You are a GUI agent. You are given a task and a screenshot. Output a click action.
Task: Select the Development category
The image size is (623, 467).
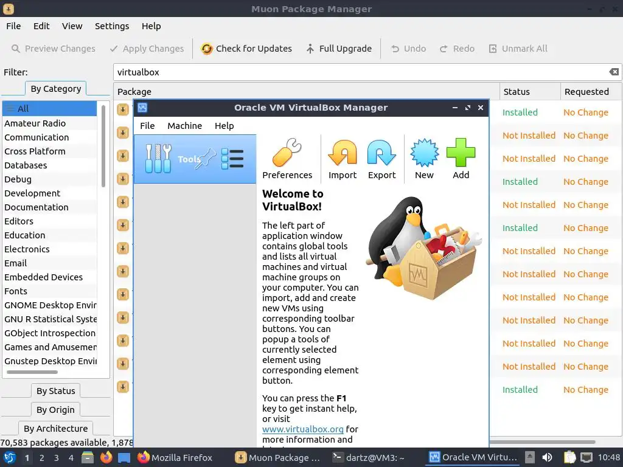(x=50, y=193)
